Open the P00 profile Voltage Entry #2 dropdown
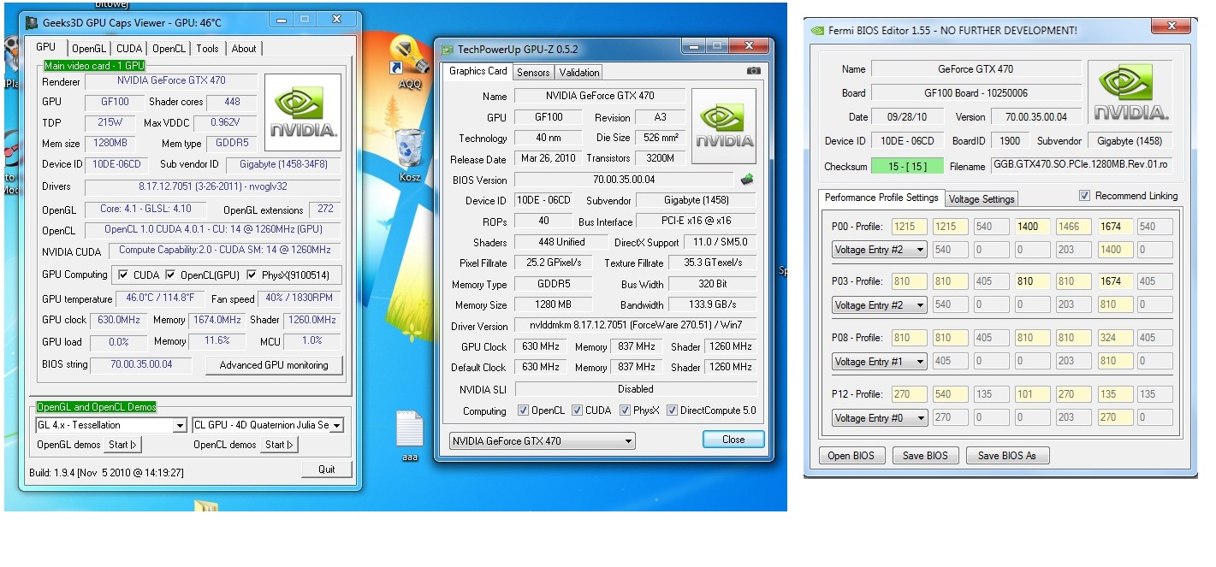 pos(880,249)
